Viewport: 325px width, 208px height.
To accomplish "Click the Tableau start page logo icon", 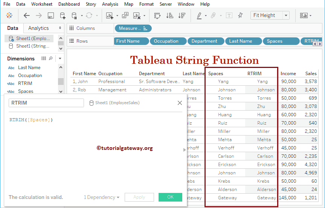I will pyautogui.click(x=9, y=15).
